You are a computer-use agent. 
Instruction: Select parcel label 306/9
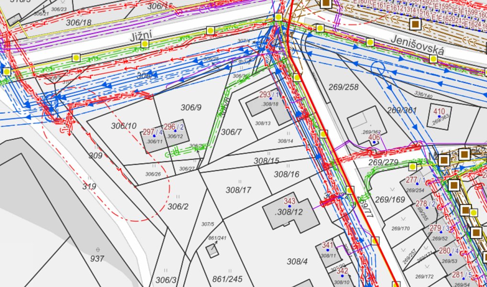click(191, 108)
